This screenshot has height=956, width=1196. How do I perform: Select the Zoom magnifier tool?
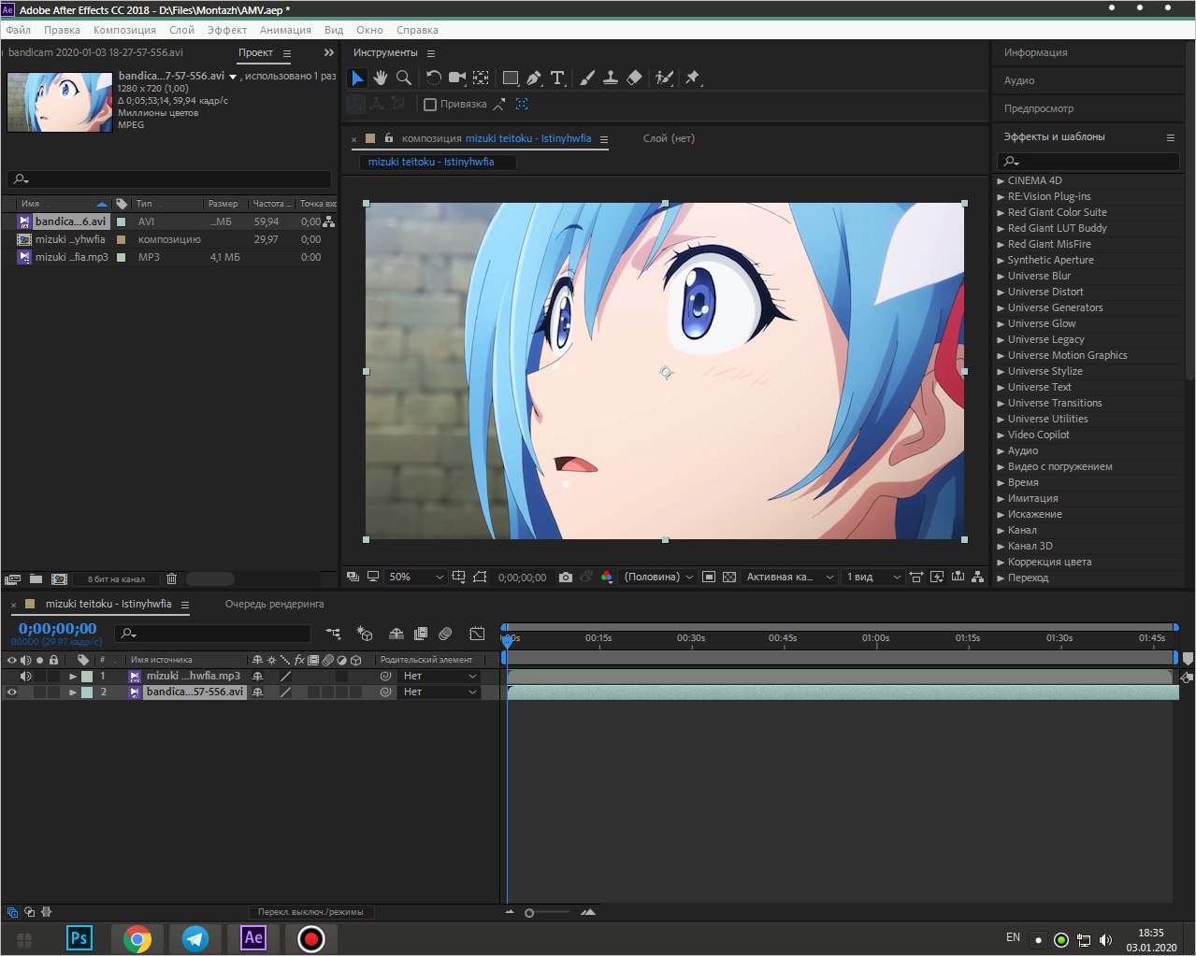click(x=404, y=78)
